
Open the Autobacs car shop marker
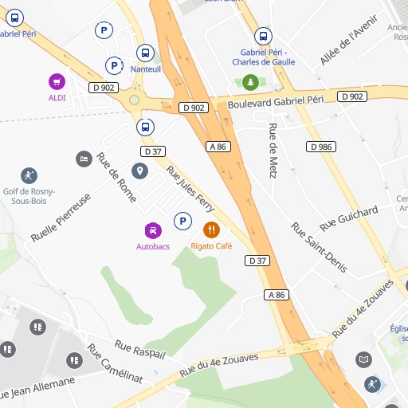[x=153, y=230]
